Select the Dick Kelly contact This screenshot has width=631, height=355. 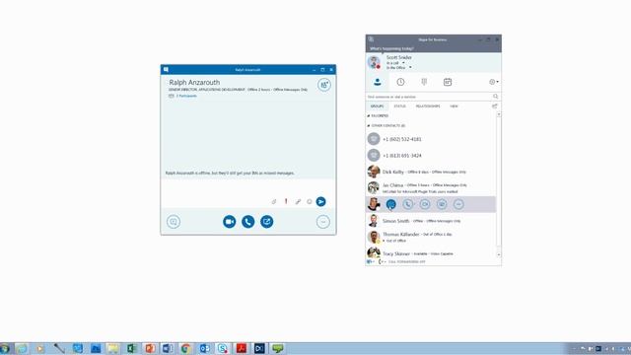431,172
